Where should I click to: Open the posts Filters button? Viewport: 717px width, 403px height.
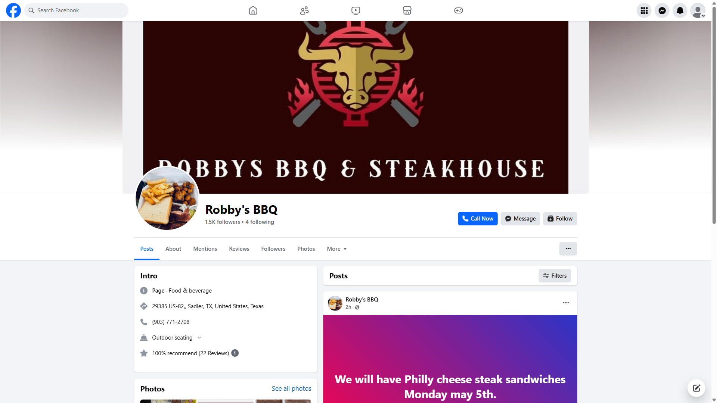click(555, 276)
